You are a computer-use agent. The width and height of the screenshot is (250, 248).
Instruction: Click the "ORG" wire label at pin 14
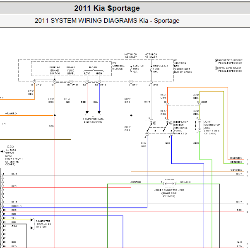coord(14,226)
